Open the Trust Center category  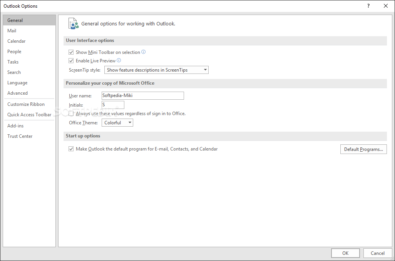click(29, 136)
